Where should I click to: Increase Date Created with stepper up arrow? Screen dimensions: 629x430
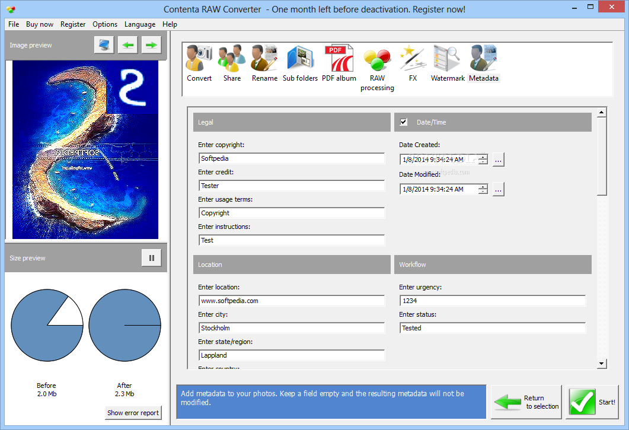tap(483, 157)
